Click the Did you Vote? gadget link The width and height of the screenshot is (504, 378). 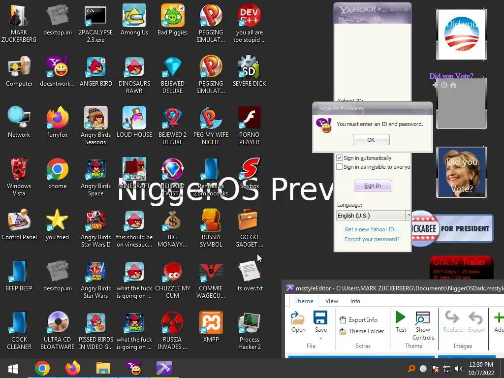(x=451, y=76)
